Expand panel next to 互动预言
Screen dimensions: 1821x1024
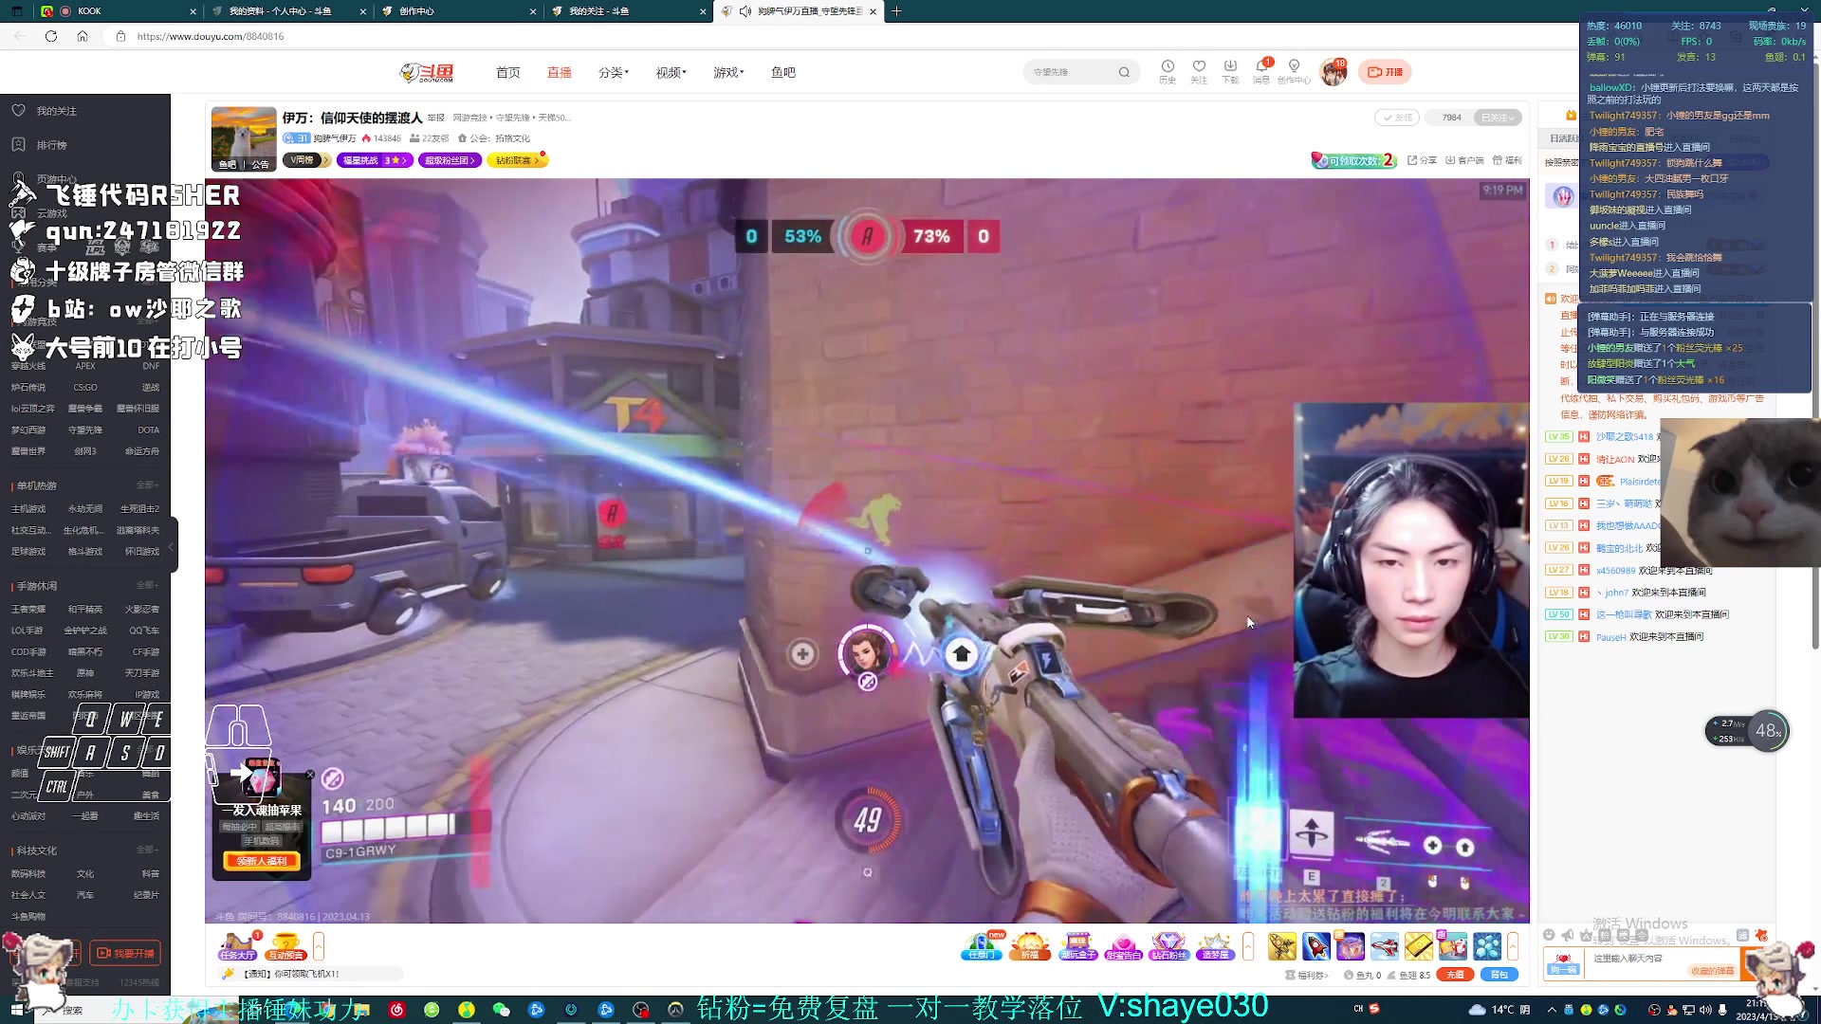tap(319, 945)
